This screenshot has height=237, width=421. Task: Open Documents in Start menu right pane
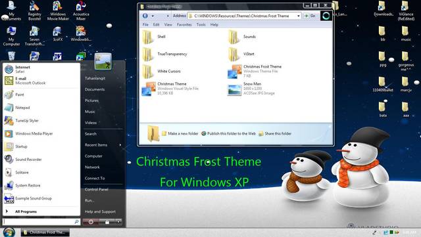coord(95,89)
